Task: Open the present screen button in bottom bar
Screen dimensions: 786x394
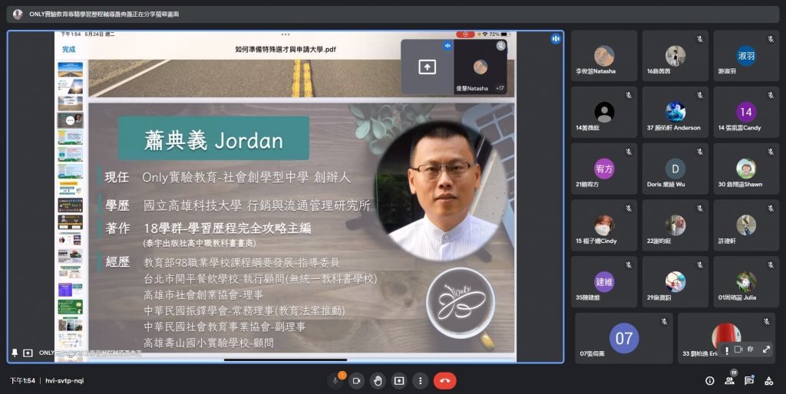Action: [399, 380]
